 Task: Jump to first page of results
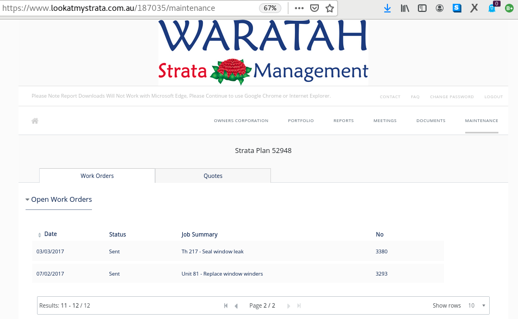pyautogui.click(x=226, y=305)
